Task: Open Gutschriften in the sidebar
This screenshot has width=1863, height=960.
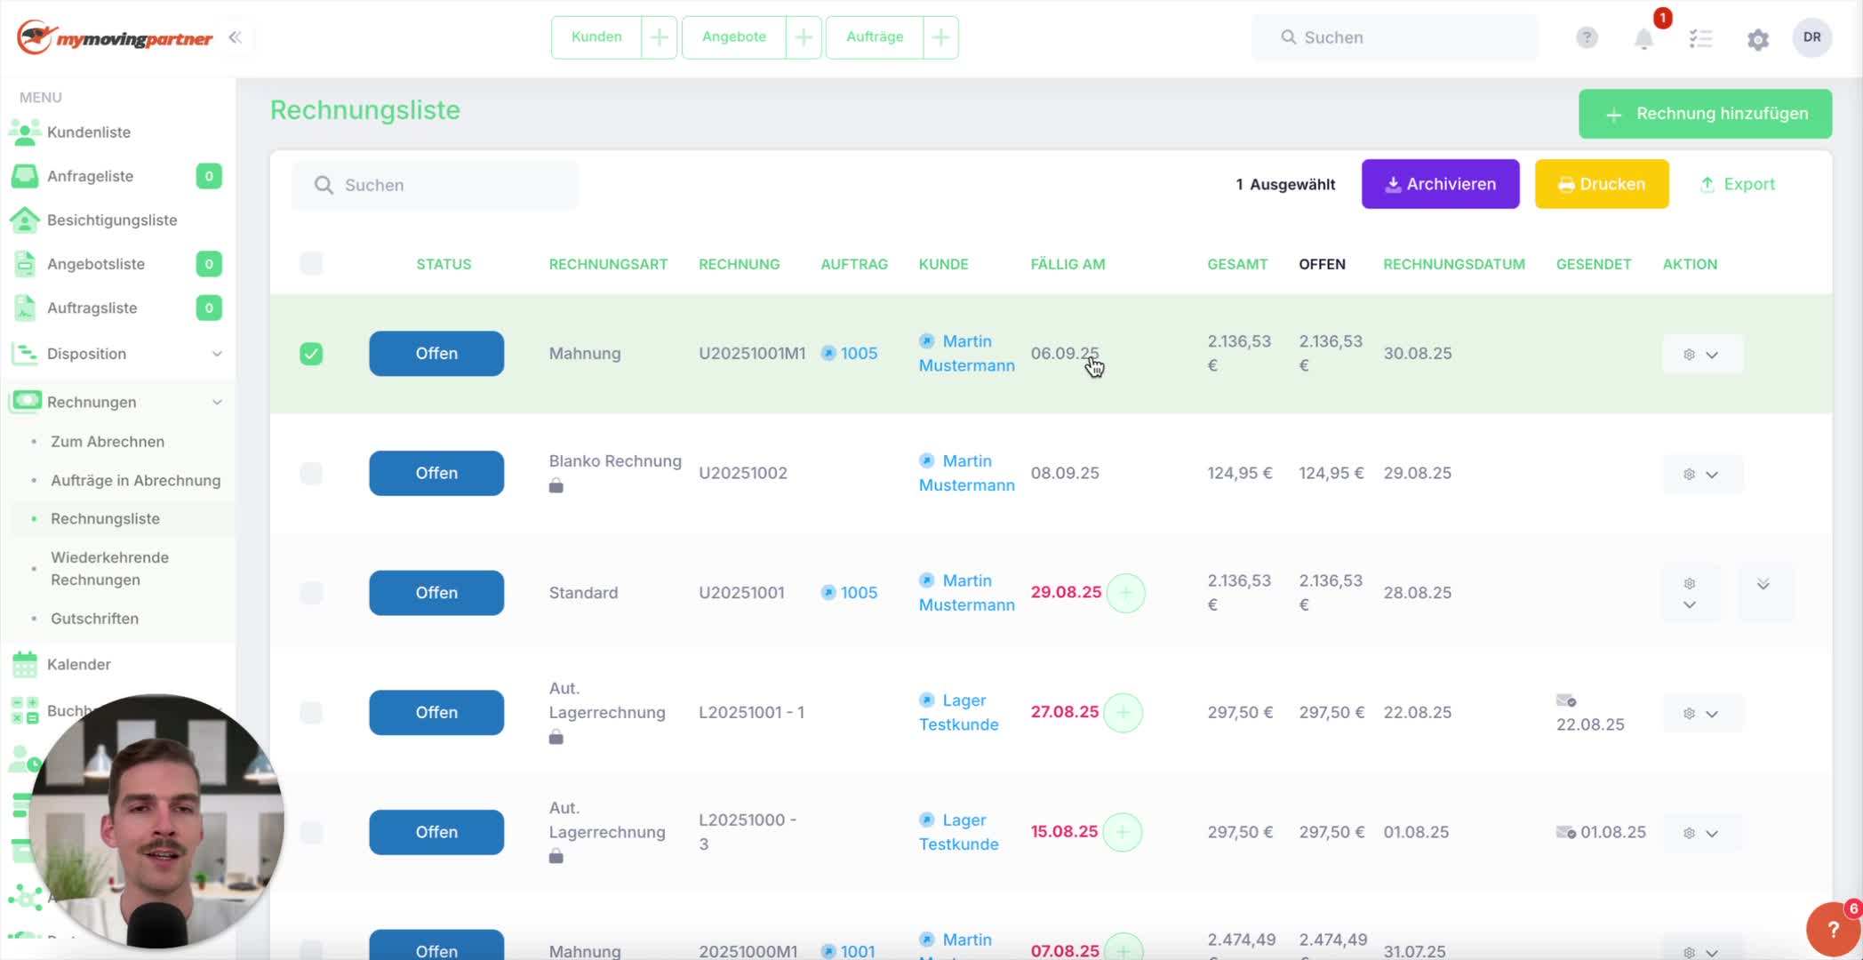Action: coord(94,619)
